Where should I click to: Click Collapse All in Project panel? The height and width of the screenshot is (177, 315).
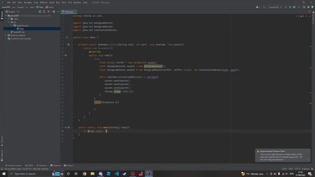pyautogui.click(x=48, y=12)
